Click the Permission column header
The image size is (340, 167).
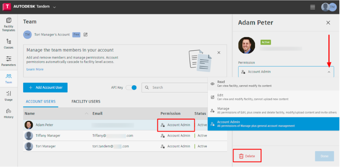coord(170,113)
